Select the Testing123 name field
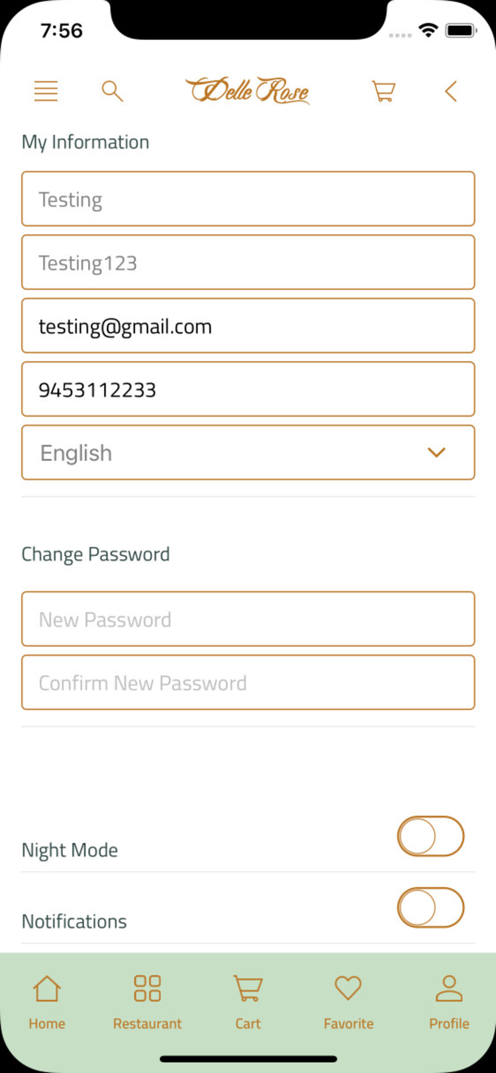This screenshot has height=1073, width=496. 248,262
